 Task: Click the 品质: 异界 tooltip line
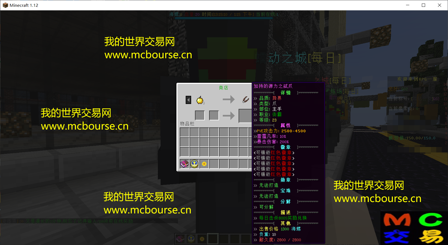267,98
